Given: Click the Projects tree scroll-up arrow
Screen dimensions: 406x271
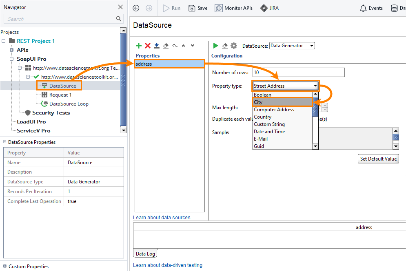Looking at the screenshot, I should point(124,31).
